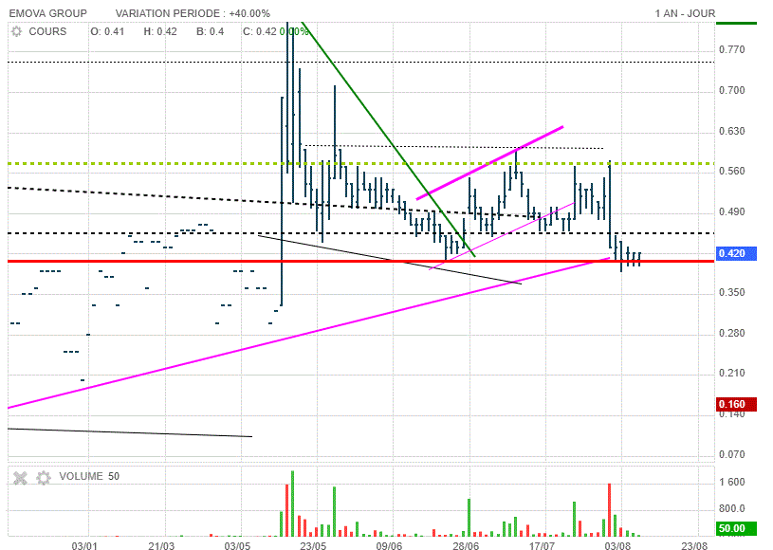Viewport: 773px width, 550px height.
Task: Click the C: 0.42 close value
Action: tap(260, 31)
